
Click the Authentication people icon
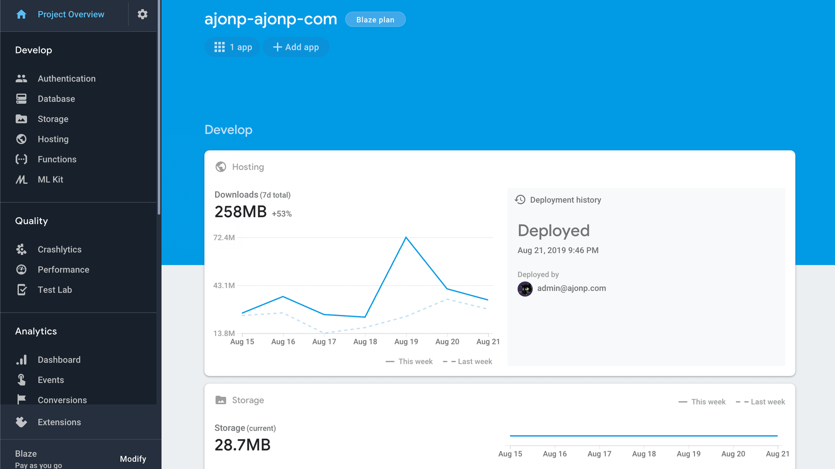[21, 79]
